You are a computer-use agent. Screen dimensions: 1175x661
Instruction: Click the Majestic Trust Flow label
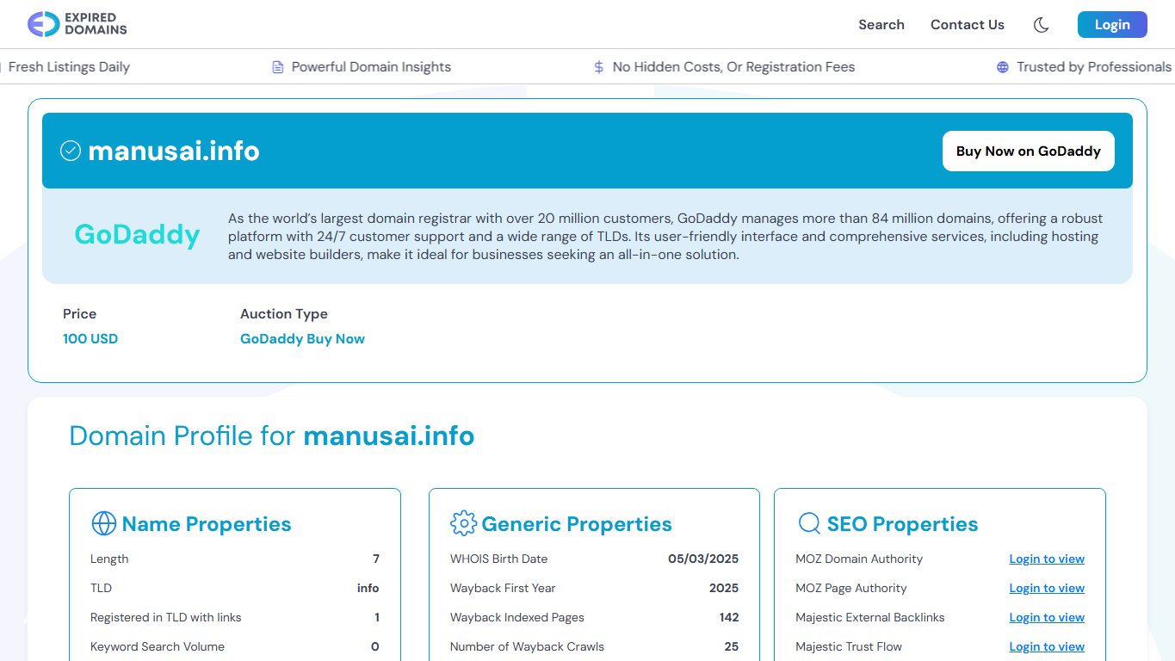[849, 646]
